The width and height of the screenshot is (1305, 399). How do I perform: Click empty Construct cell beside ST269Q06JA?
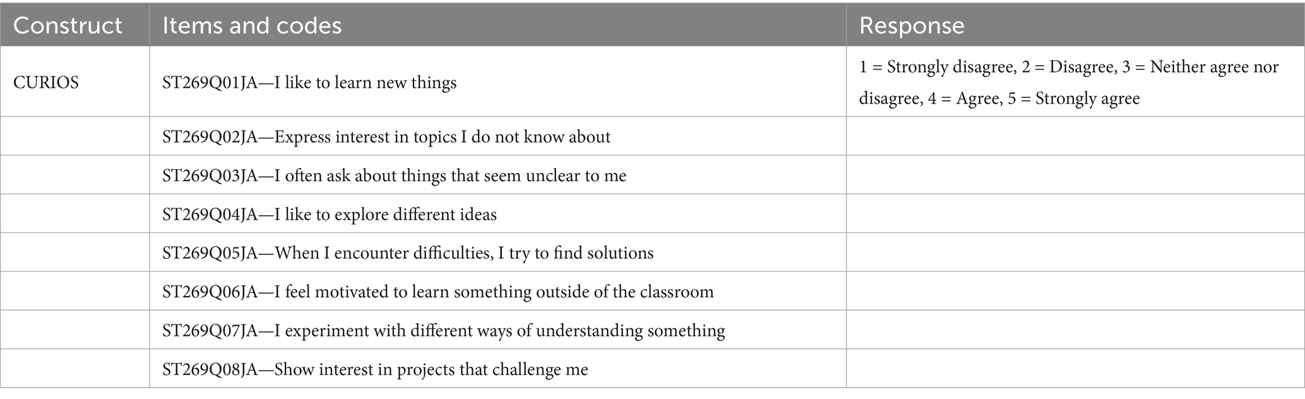[74, 291]
